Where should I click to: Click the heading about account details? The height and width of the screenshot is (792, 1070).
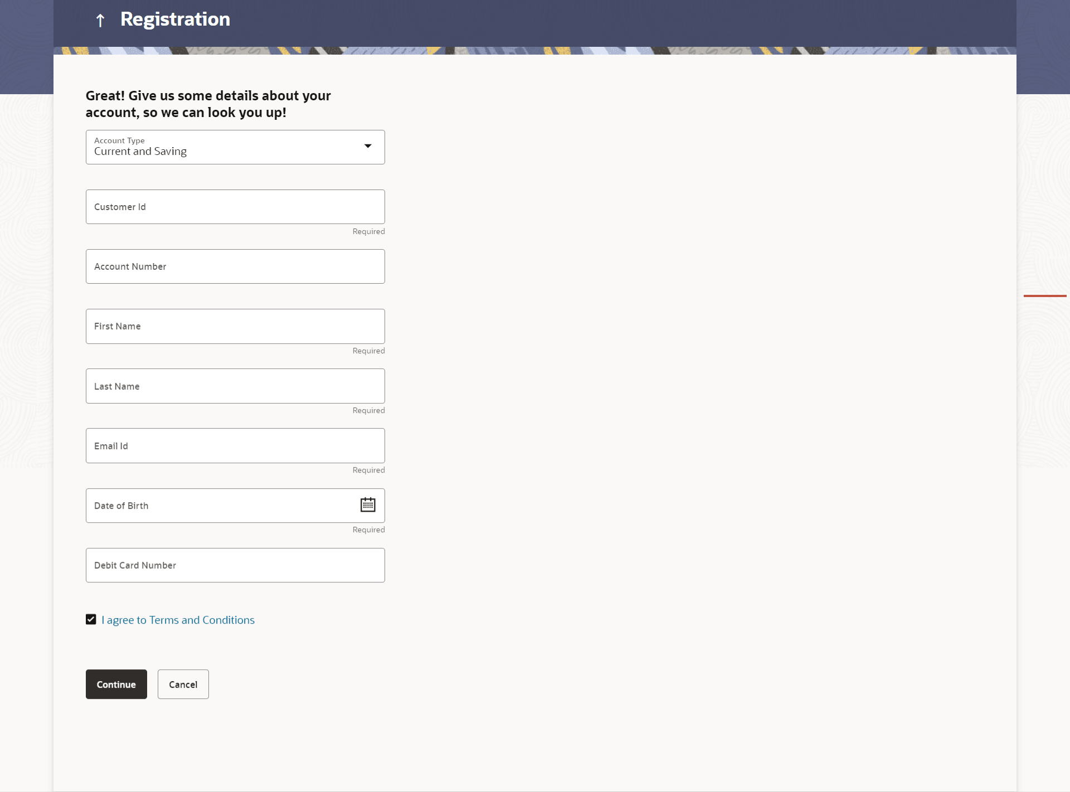[x=208, y=104]
